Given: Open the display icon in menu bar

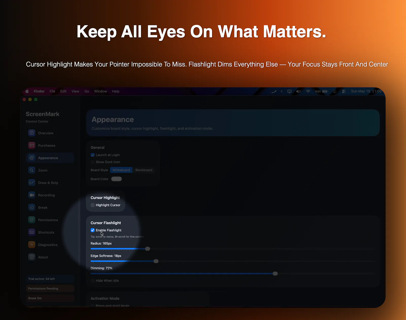Looking at the screenshot, I should (290, 91).
